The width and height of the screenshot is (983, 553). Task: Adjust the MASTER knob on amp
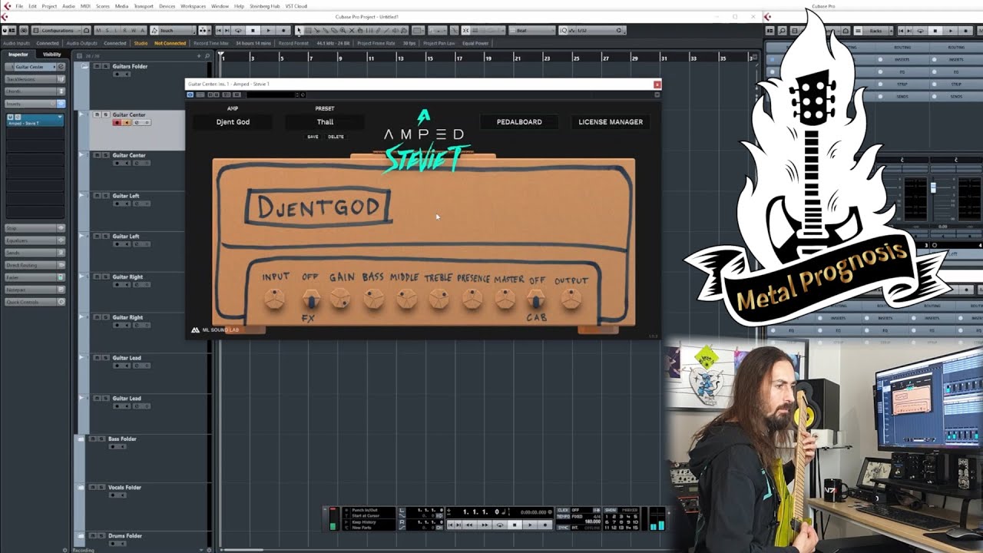pyautogui.click(x=505, y=299)
